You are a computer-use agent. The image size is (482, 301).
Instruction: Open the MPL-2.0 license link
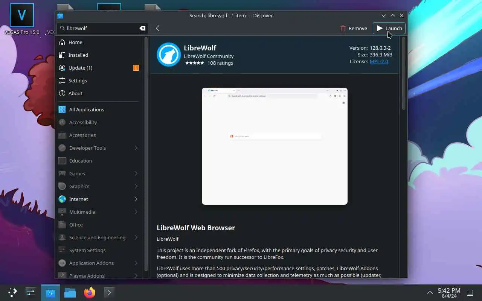tap(379, 61)
